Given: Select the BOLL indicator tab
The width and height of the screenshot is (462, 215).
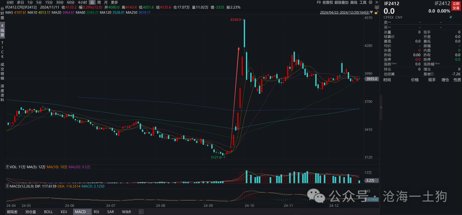Looking at the screenshot, I should 49,212.
